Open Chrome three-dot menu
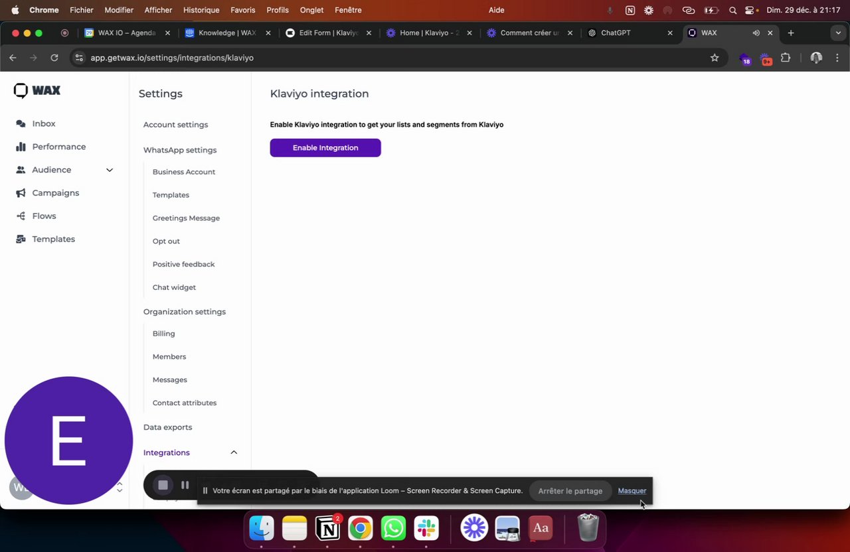The width and height of the screenshot is (850, 552). pos(837,58)
